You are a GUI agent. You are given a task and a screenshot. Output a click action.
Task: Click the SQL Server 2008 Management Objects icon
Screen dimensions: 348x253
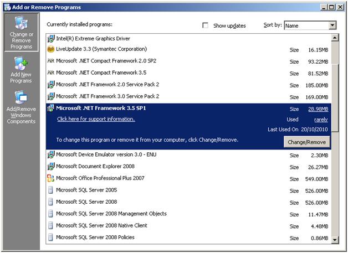(50, 214)
